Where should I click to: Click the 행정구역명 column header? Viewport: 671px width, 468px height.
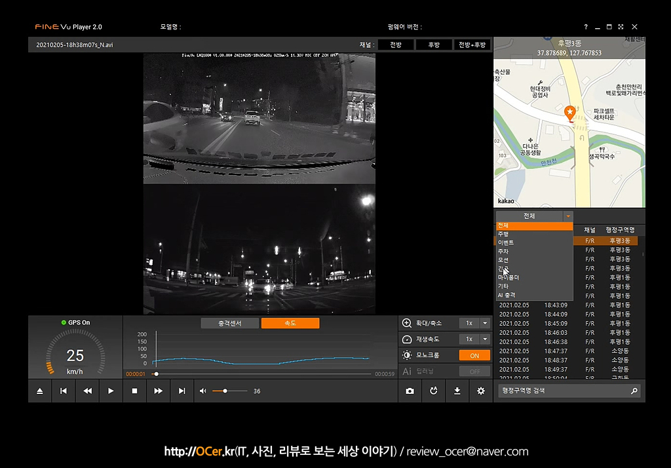(620, 230)
